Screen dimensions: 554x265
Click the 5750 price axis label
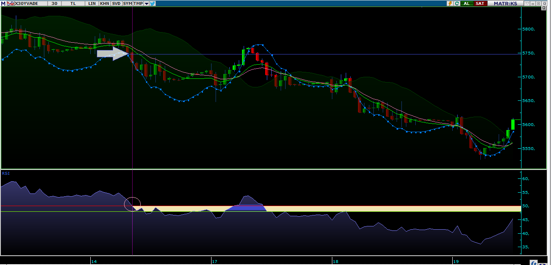pyautogui.click(x=528, y=53)
